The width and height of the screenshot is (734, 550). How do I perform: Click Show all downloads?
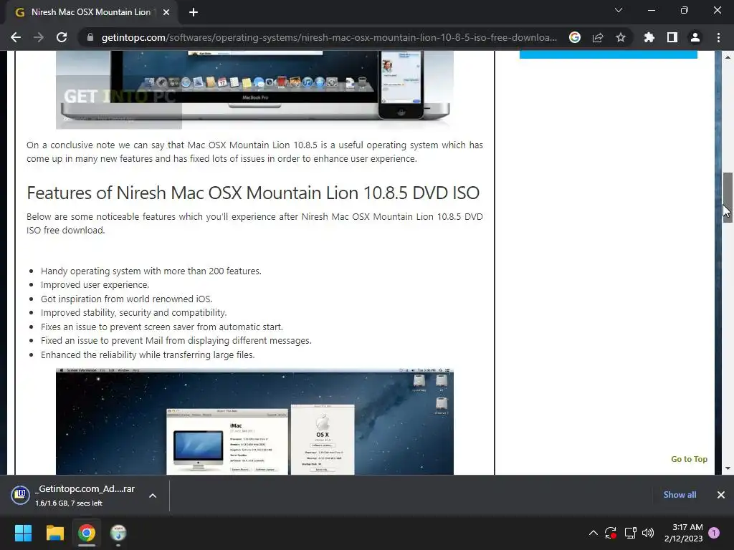(x=680, y=495)
